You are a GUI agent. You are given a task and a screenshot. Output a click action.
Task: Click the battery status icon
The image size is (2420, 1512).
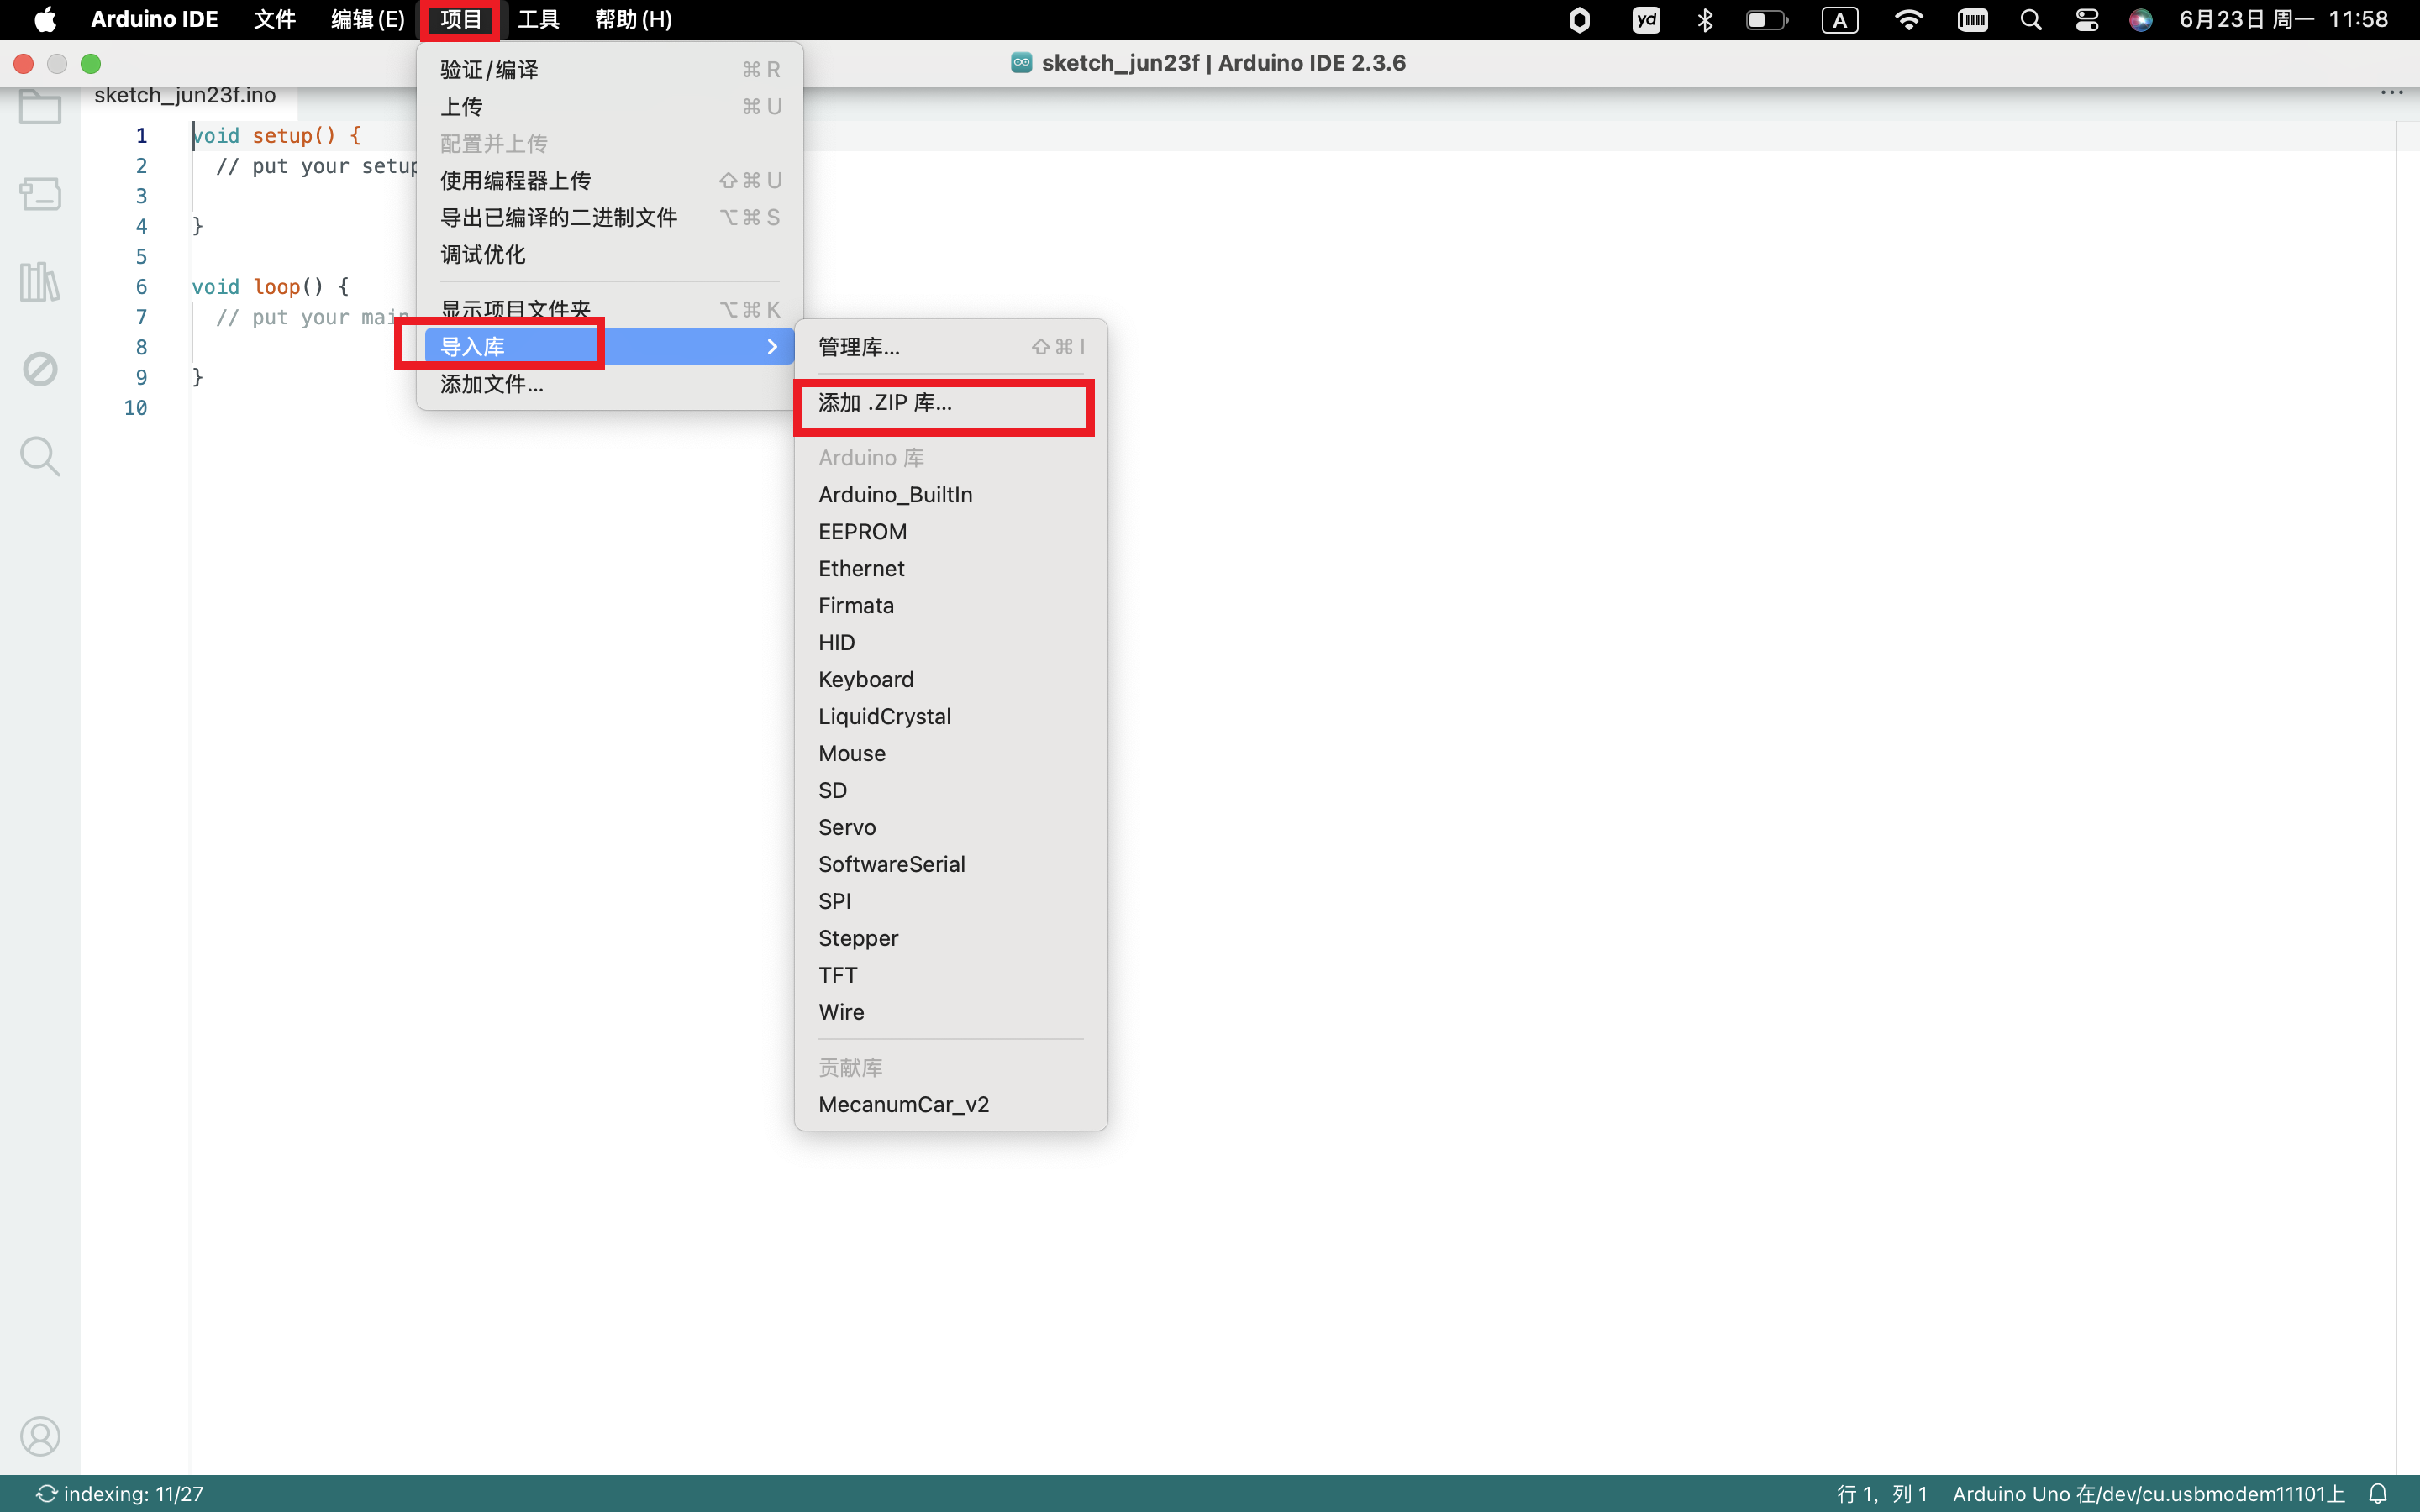(x=1766, y=20)
